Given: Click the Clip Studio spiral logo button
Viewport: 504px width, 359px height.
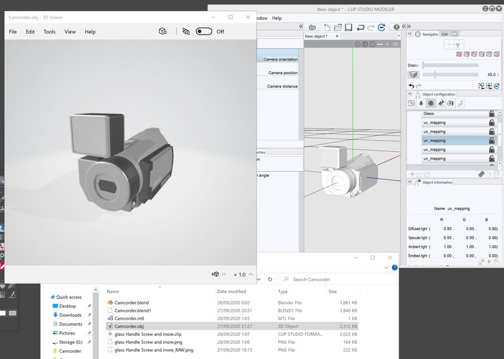Looking at the screenshot, I should click(x=312, y=27).
